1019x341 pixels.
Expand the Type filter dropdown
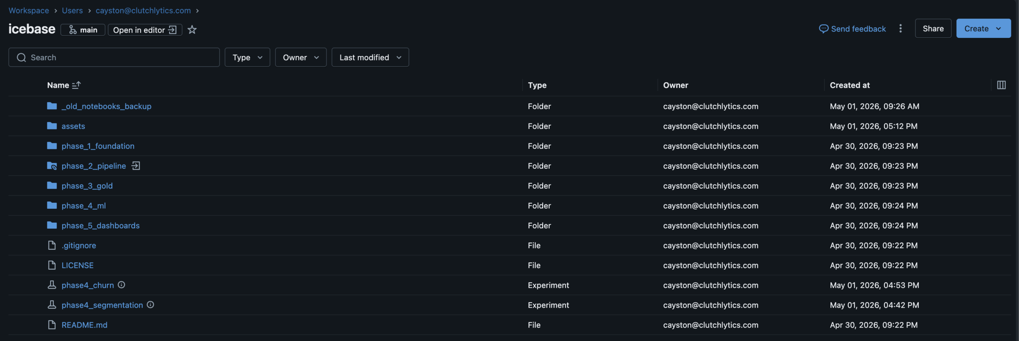tap(247, 58)
